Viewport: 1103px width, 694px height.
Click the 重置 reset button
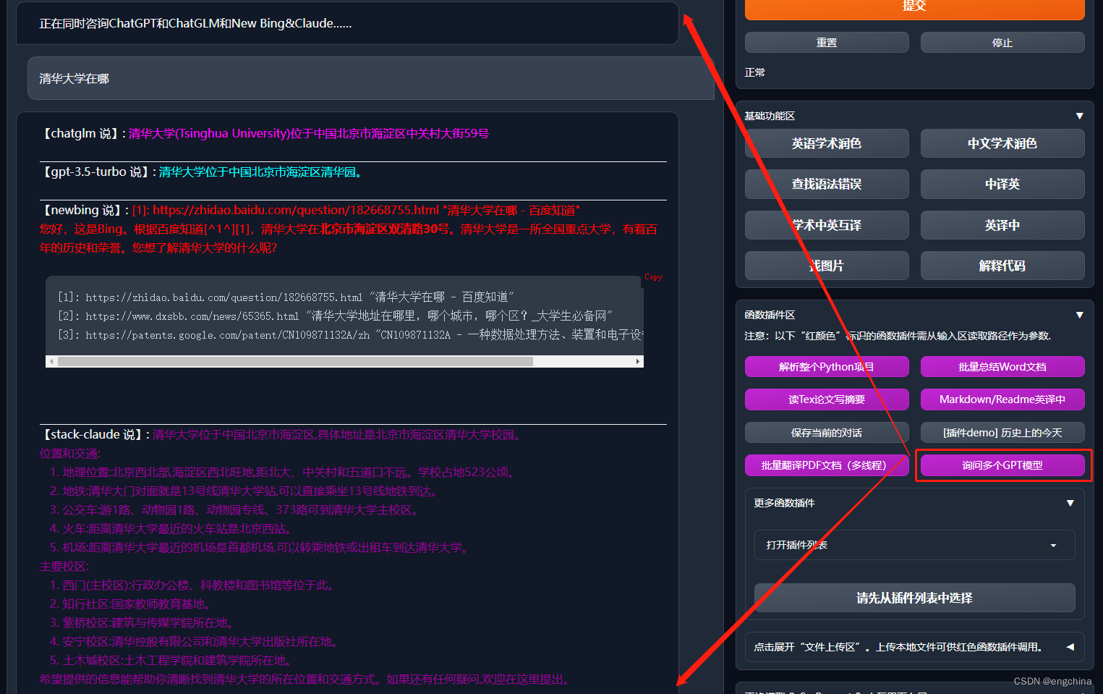[827, 43]
